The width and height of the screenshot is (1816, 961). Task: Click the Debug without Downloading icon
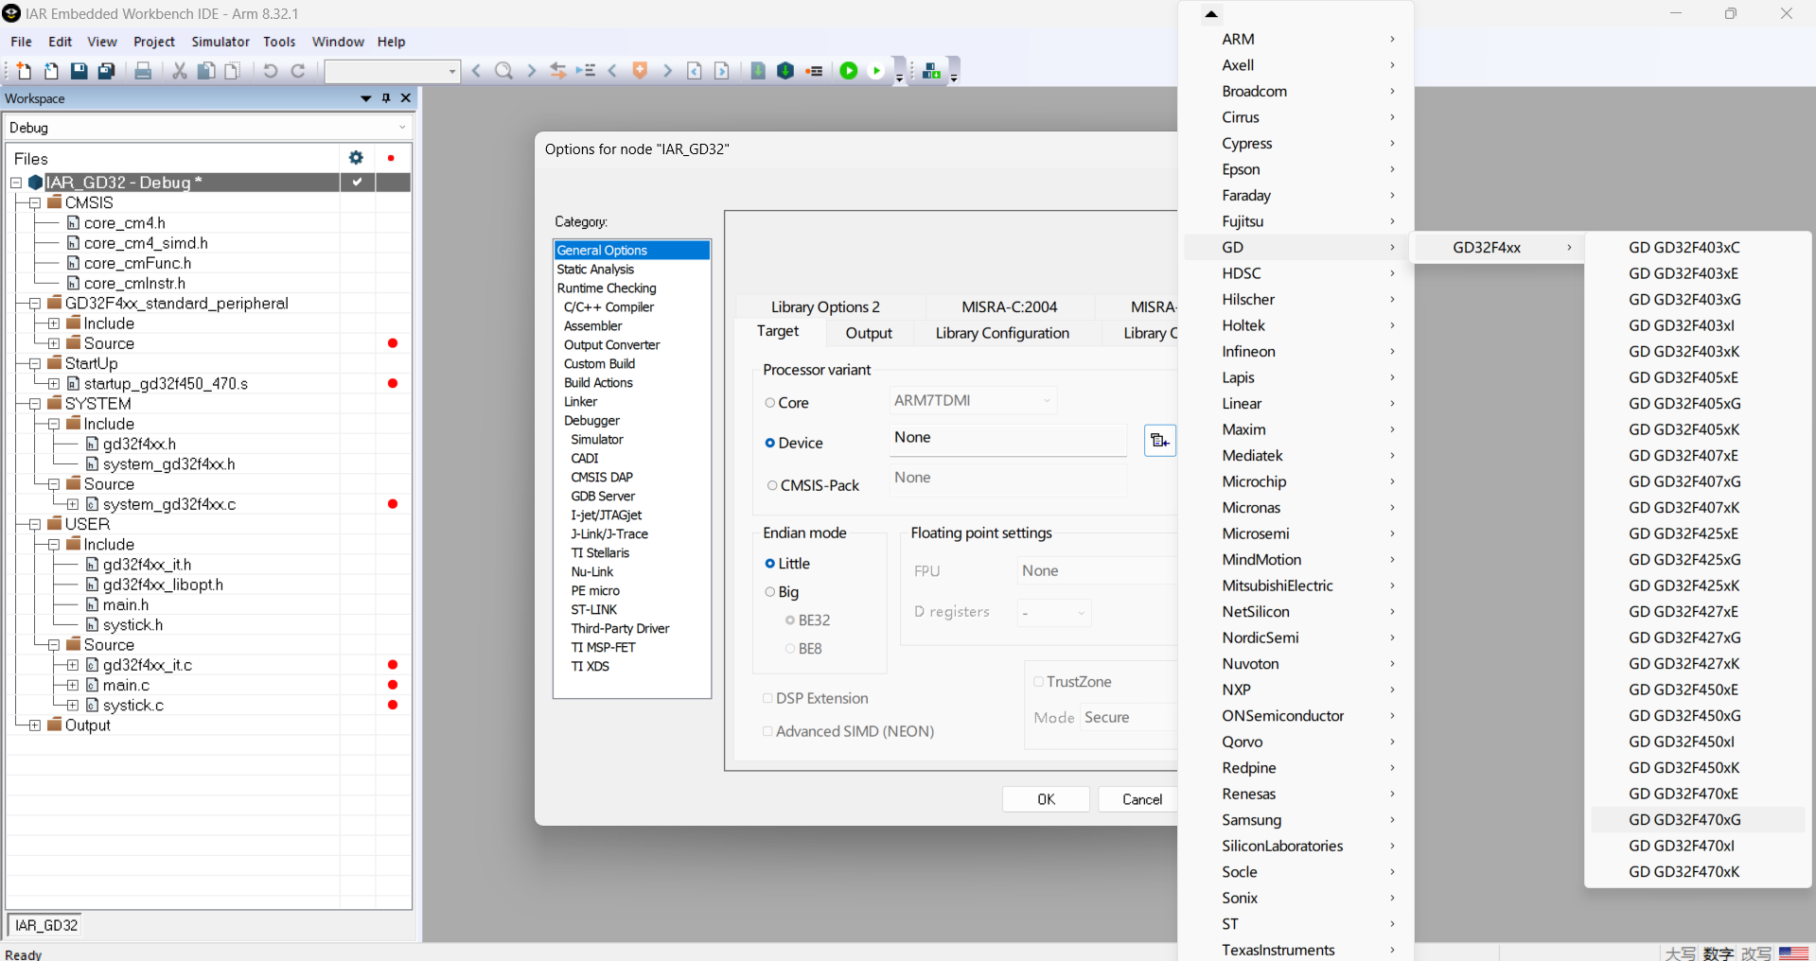(876, 71)
